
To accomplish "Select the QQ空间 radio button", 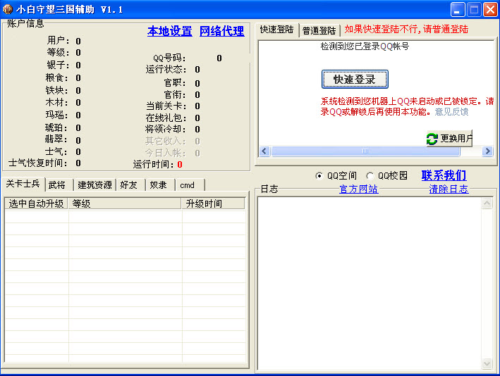I will pyautogui.click(x=336, y=176).
